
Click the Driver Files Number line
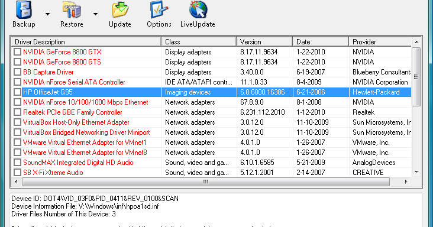63,214
